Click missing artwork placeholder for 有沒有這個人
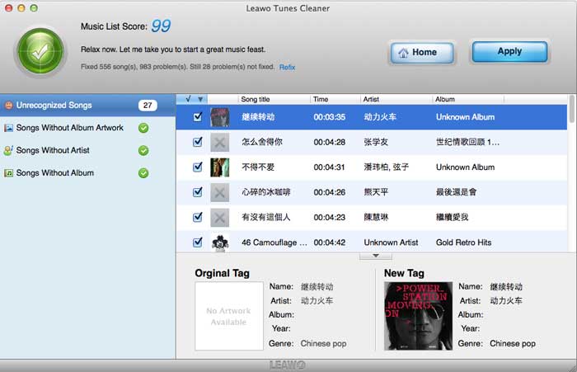Viewport: 577px width, 372px height. pyautogui.click(x=220, y=217)
